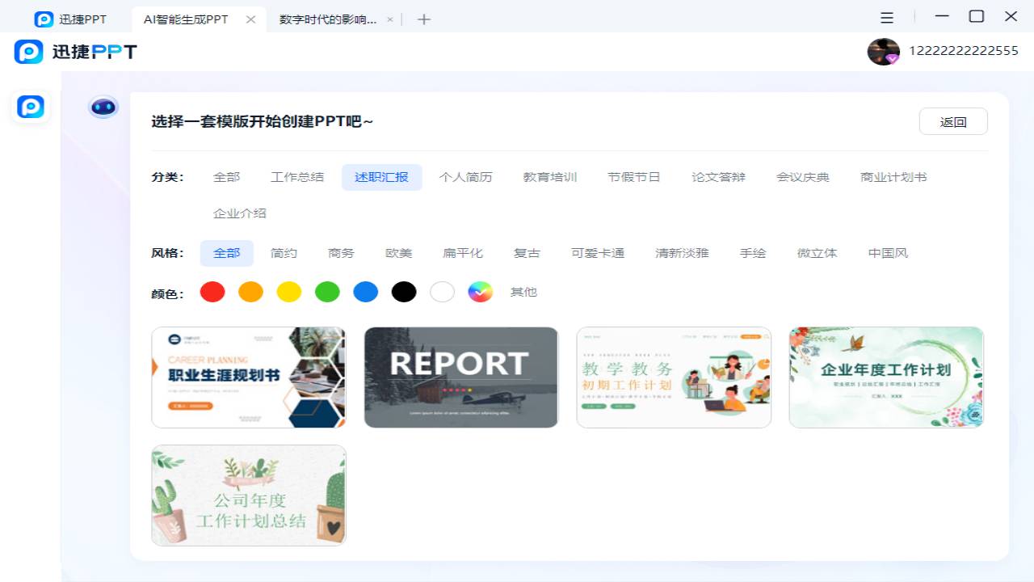Open the AI assistant icon in the sidebar
The image size is (1034, 582).
click(30, 106)
